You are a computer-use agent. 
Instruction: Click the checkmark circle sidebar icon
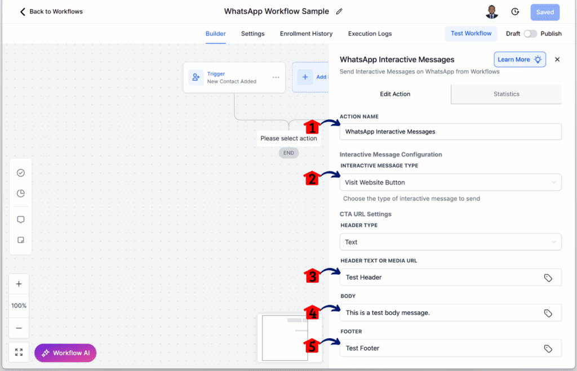click(21, 173)
